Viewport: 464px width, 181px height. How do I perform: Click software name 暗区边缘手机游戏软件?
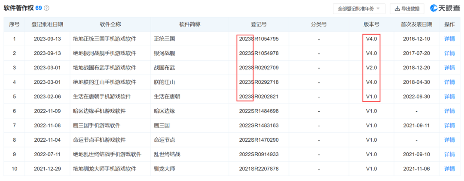click(x=99, y=111)
